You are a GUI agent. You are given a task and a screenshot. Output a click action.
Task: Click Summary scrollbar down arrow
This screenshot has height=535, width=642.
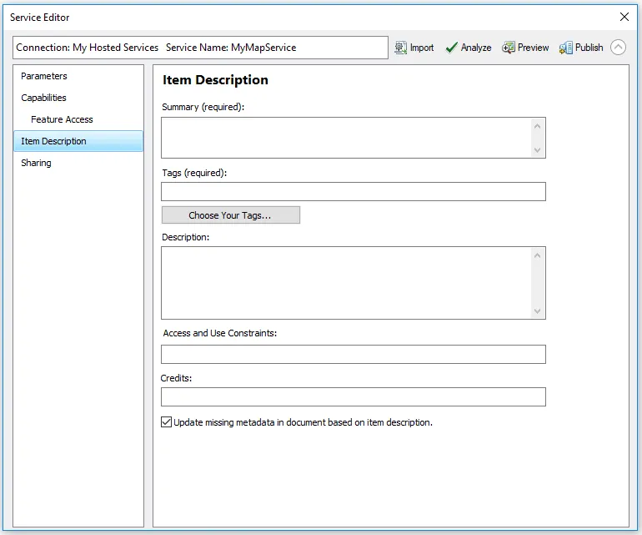coord(538,150)
